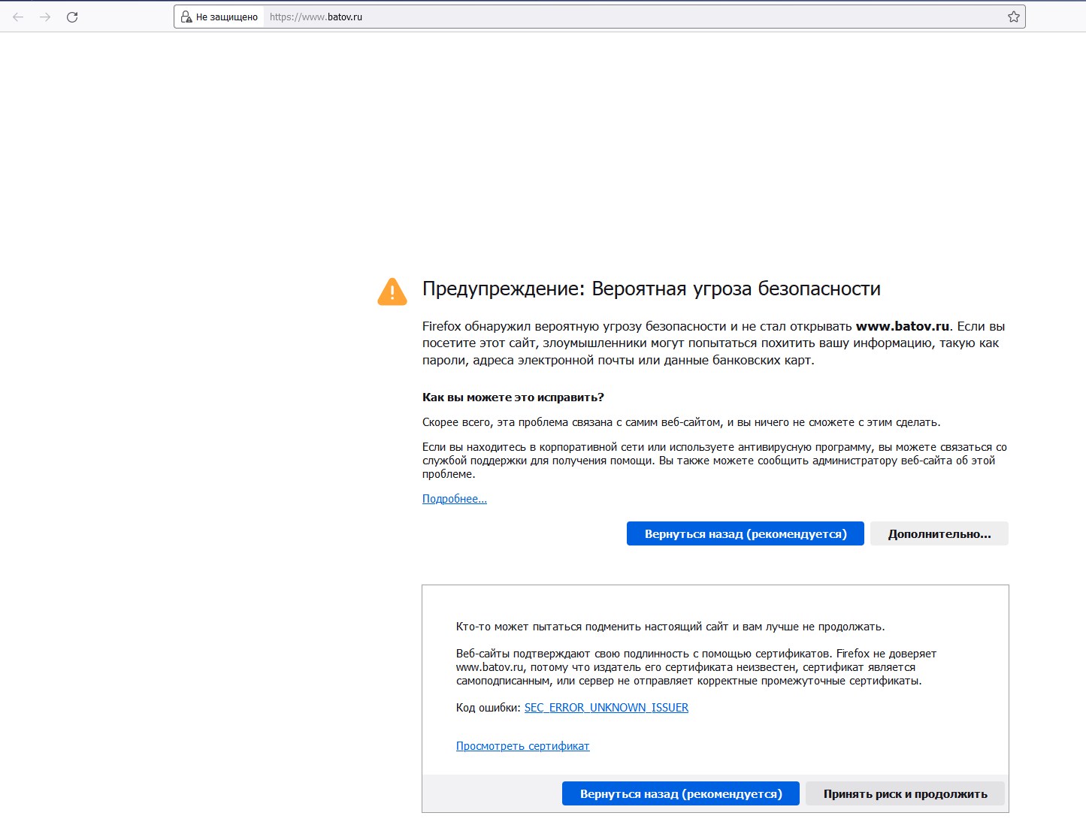The image size is (1086, 840).
Task: Click the upper "Вернуться назад (рекомендуется)" button
Action: (746, 534)
